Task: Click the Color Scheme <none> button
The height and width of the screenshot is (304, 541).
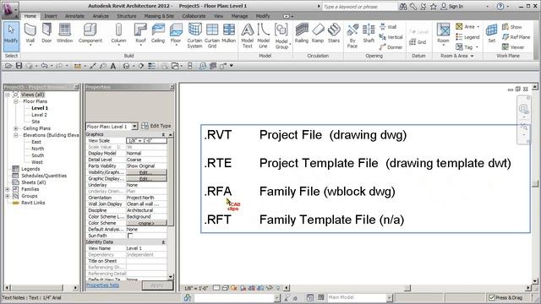Action: pyautogui.click(x=146, y=223)
